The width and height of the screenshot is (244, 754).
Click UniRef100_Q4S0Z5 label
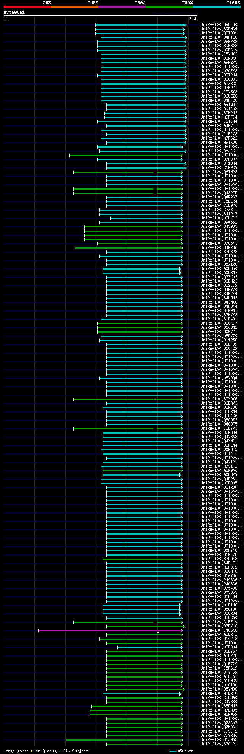pyautogui.click(x=219, y=193)
